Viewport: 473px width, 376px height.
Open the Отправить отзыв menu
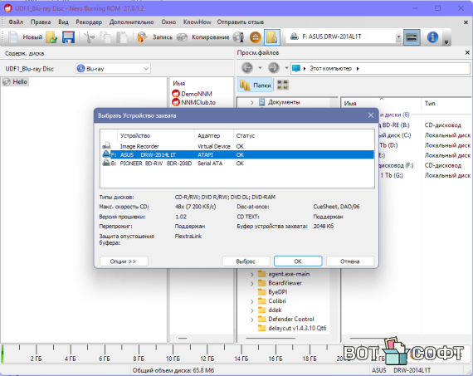pyautogui.click(x=240, y=22)
